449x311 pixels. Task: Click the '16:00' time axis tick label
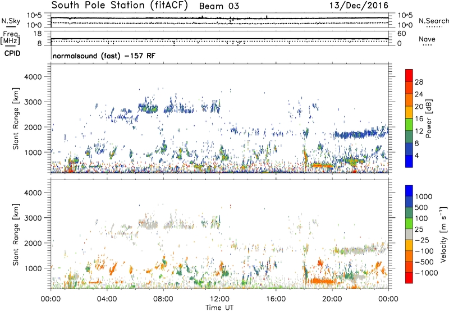point(276,299)
